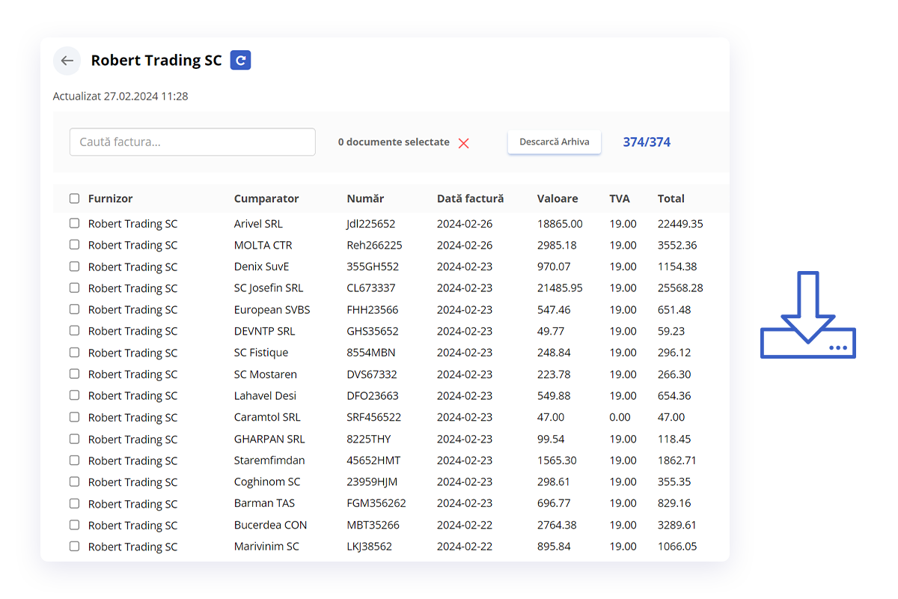This screenshot has width=898, height=599.
Task: Click the download icon to export all invoices
Action: [x=808, y=314]
